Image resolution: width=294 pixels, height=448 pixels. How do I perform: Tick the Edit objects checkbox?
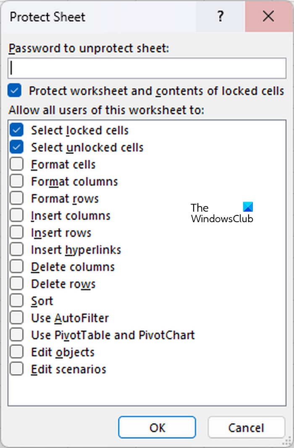coord(16,352)
